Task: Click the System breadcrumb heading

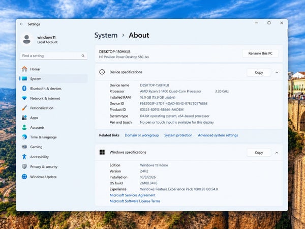Action: (106, 35)
